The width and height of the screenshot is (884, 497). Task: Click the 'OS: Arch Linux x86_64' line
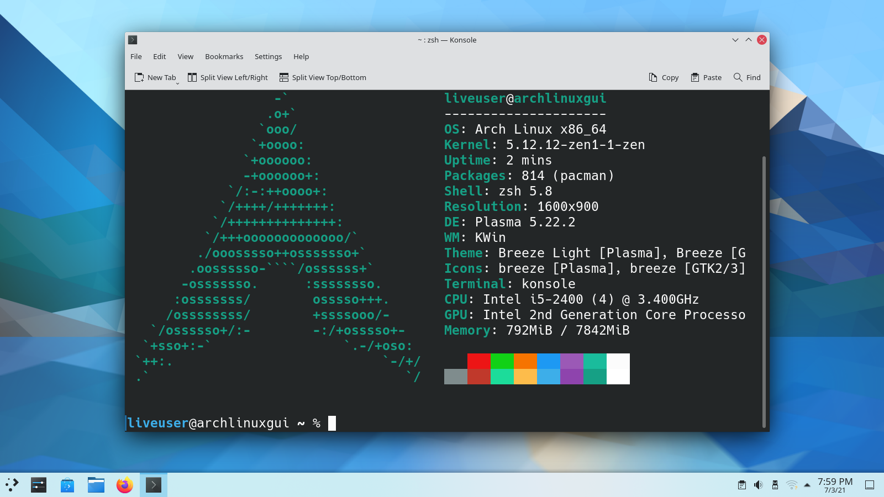[525, 129]
